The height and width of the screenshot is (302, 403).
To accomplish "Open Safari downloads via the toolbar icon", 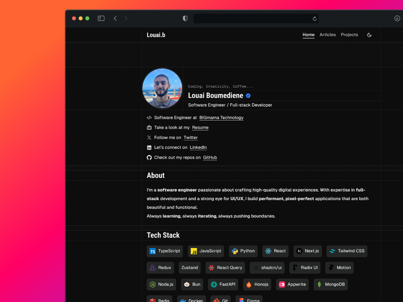I will point(397,18).
